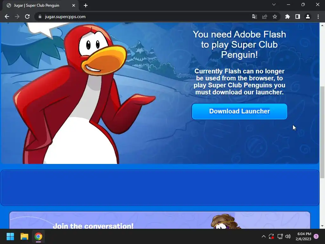Click the 'Join the conversation!' text
Screen dimensions: 325x244
tap(93, 226)
